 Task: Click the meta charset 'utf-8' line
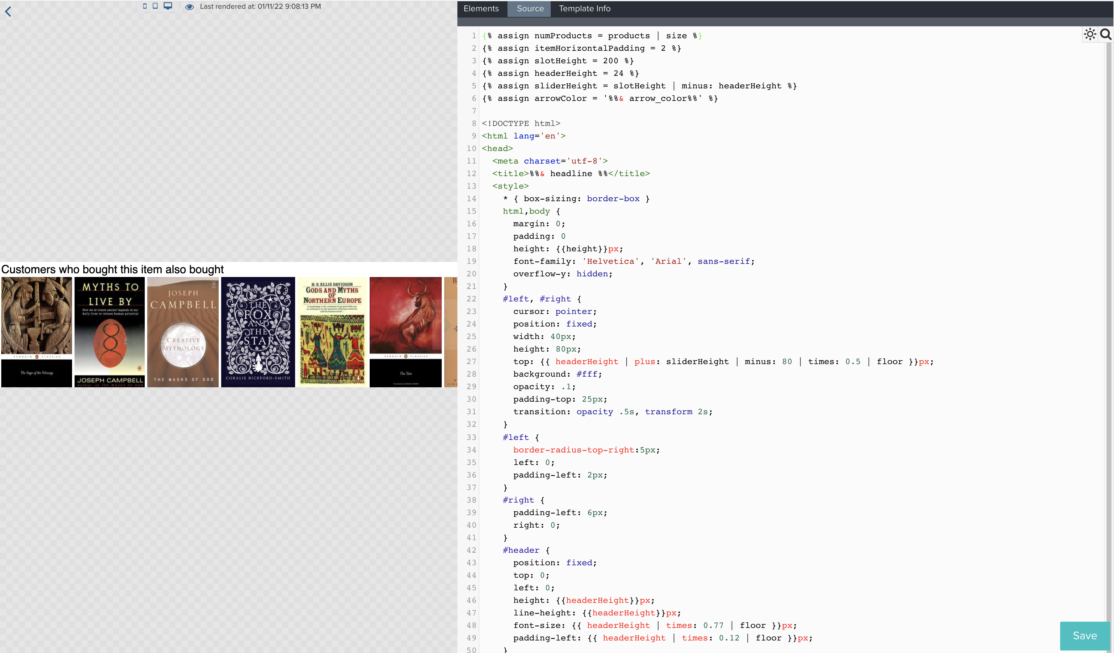tap(550, 161)
